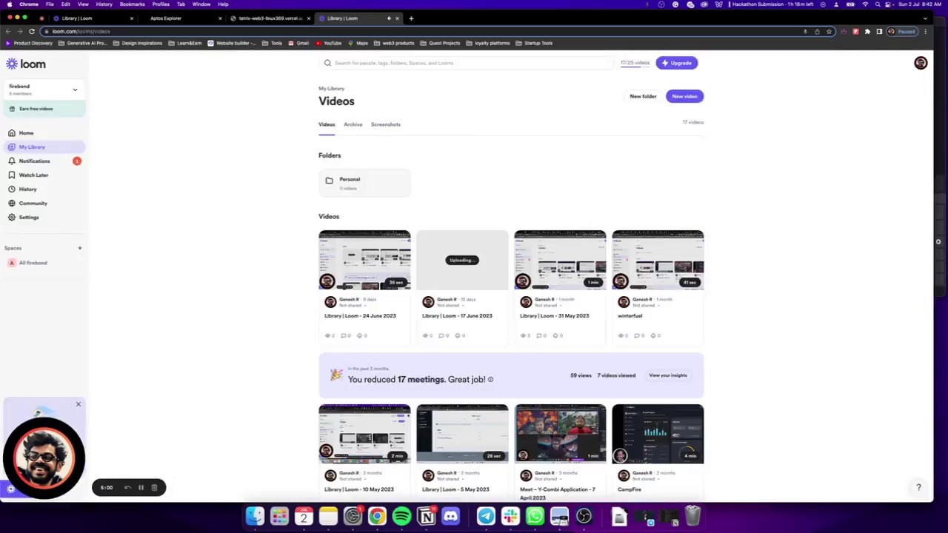This screenshot has height=533, width=948.
Task: Select the Videos tab
Action: [x=327, y=124]
